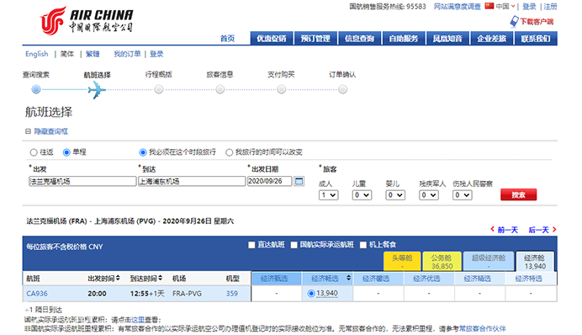The height and width of the screenshot is (335, 582).
Task: Open 常旅客合作伙伴 partner link
Action: pos(482,328)
